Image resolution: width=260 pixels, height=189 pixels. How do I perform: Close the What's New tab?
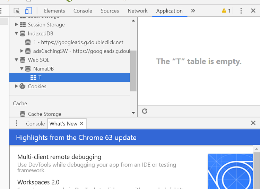point(81,123)
